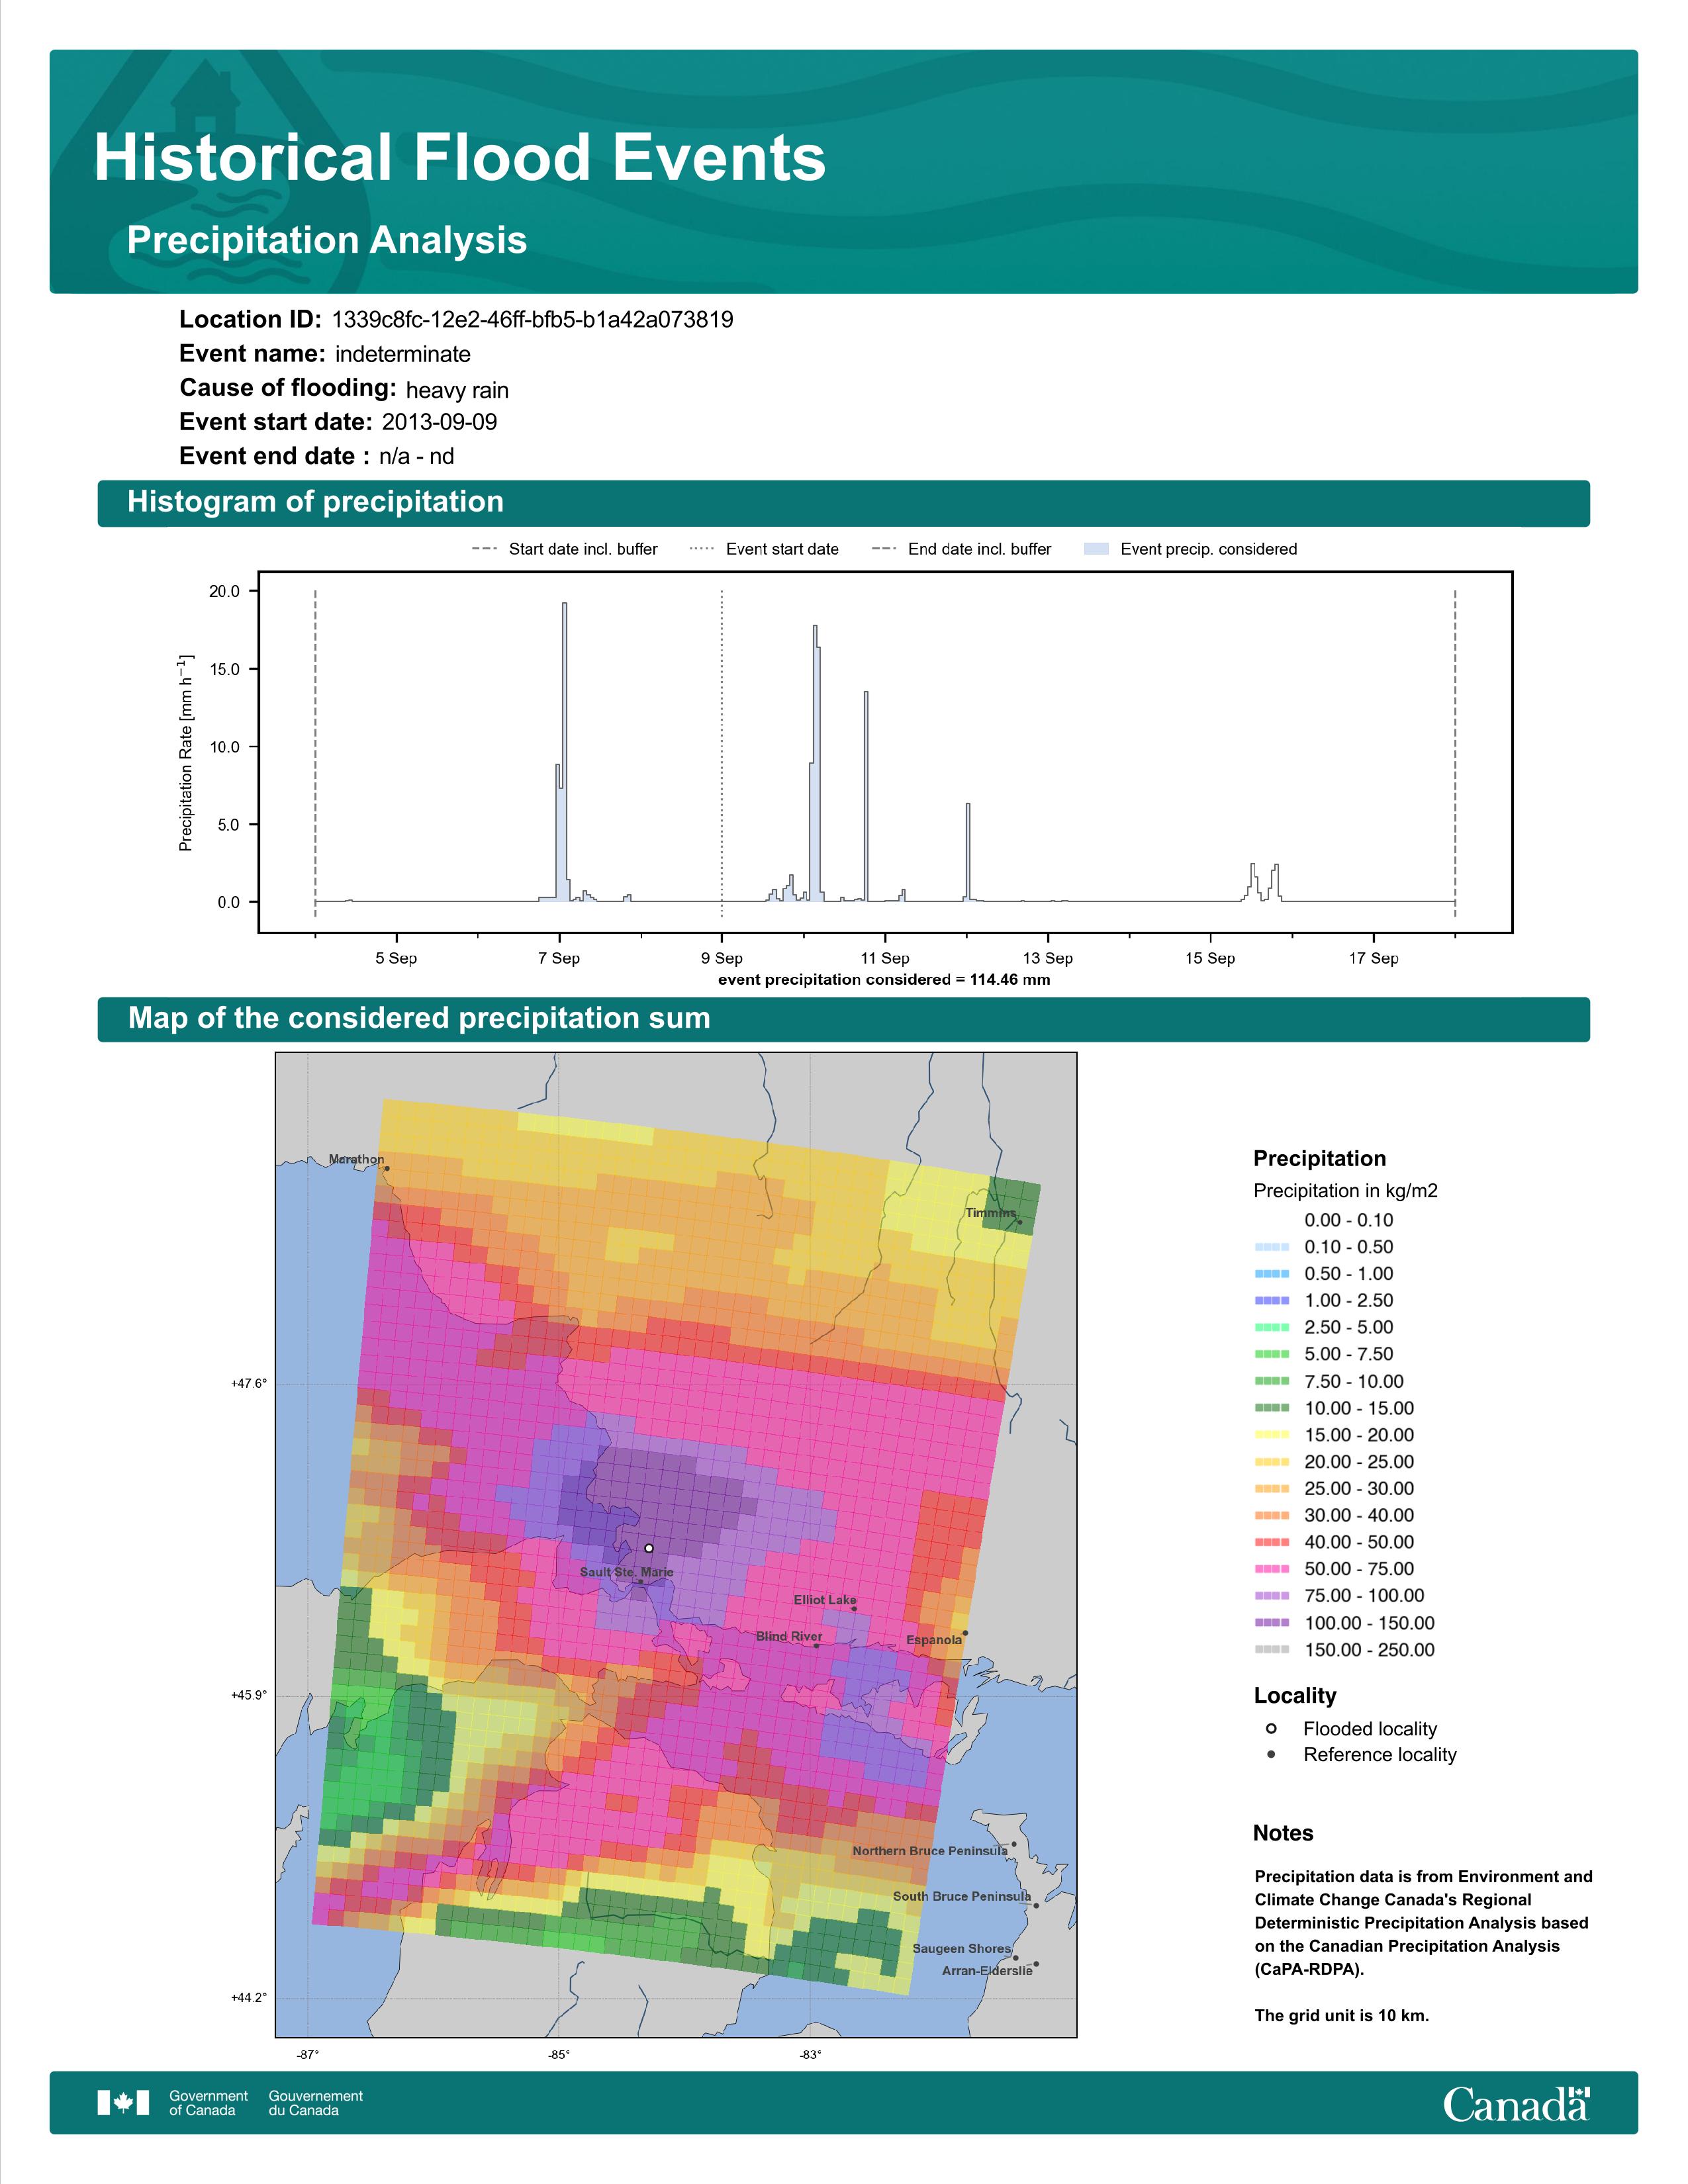Click the heavy rain cause of flooding text
Screen dimensions: 1688x2184
coord(457,390)
